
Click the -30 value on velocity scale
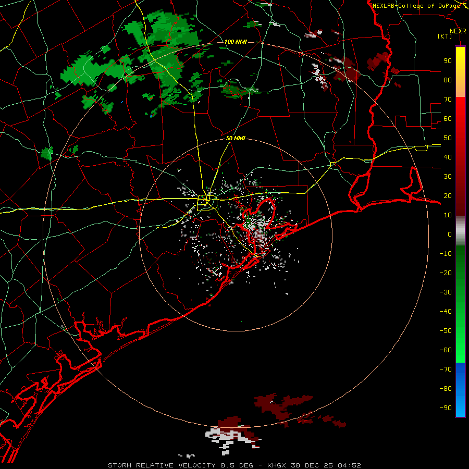pos(446,292)
